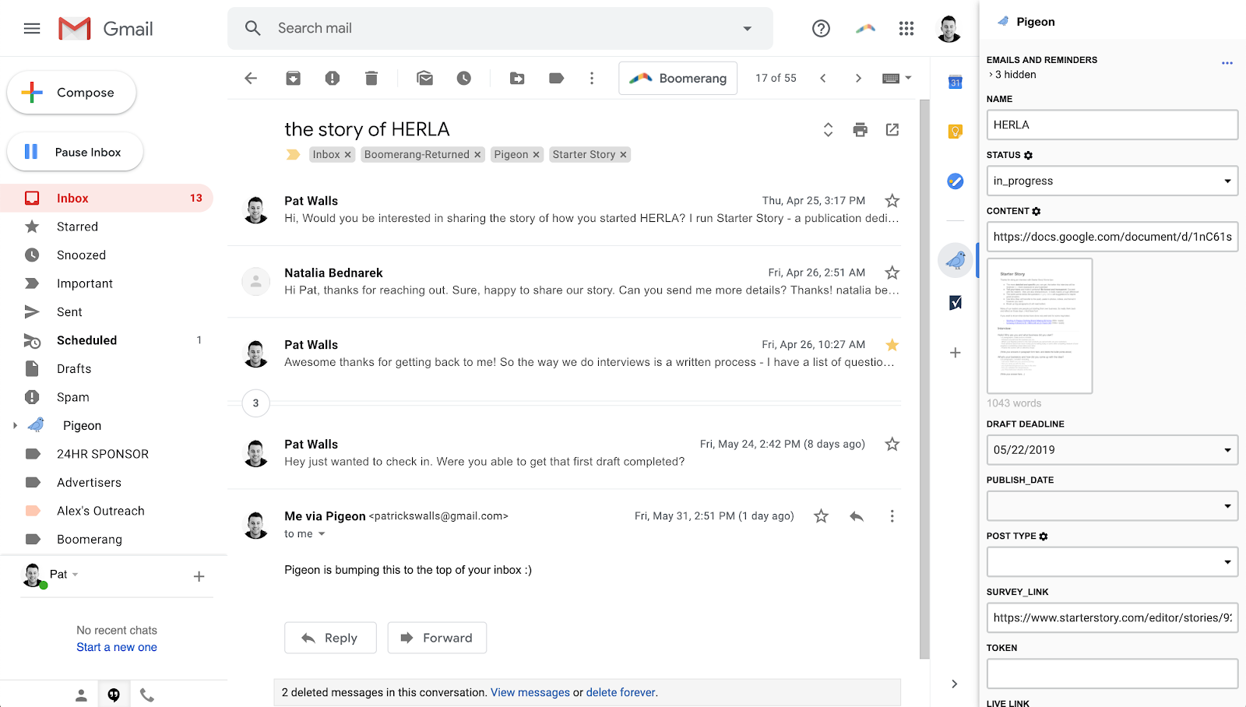
Task: Reply using arrow icon on last message
Action: 857,516
